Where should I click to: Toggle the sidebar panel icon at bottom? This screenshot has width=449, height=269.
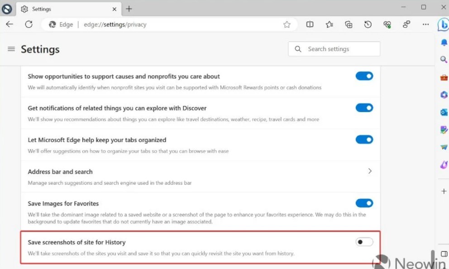pos(444,254)
